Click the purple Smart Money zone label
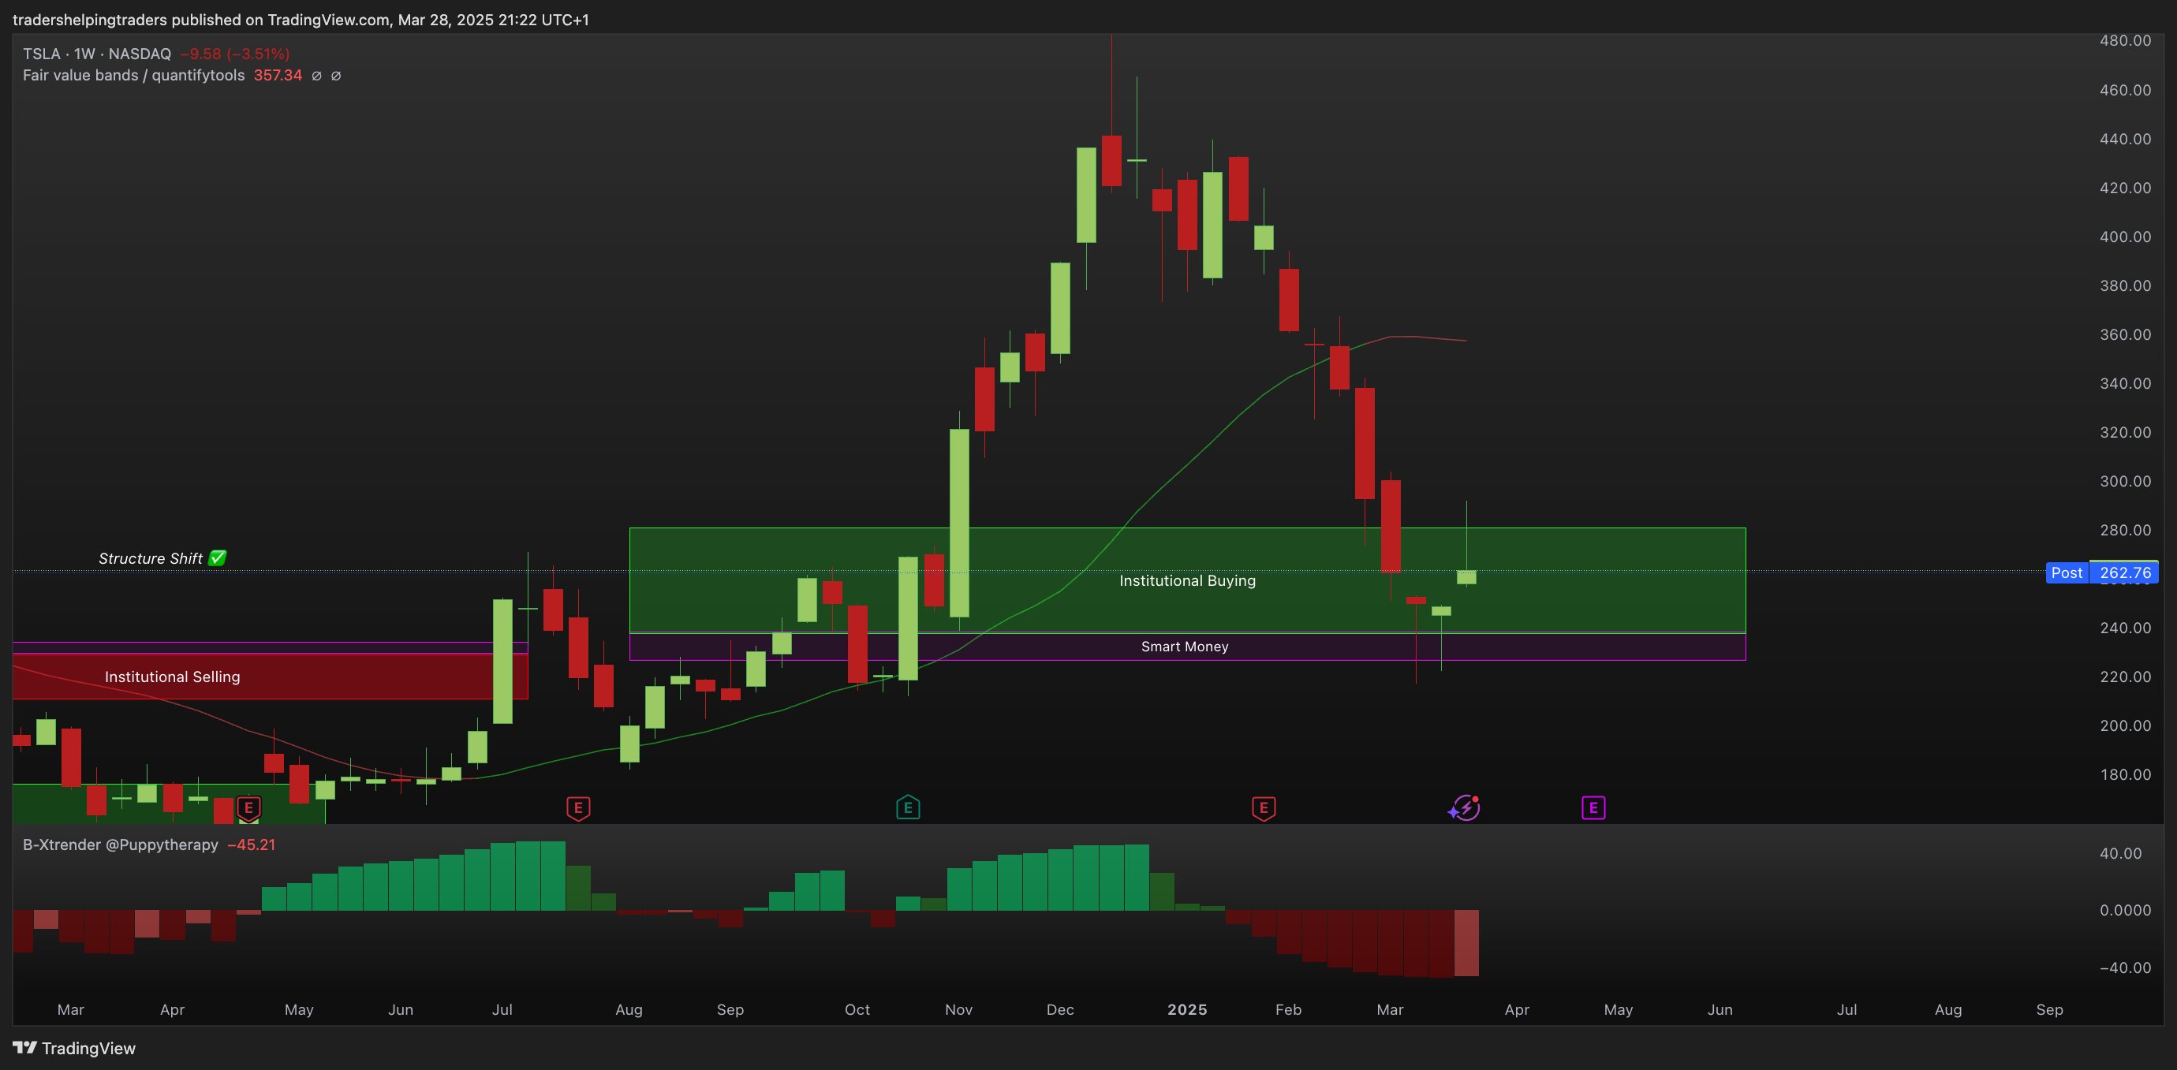2177x1070 pixels. point(1184,646)
